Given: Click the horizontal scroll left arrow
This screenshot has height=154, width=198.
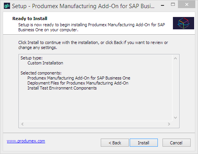Looking at the screenshot, I should coord(22,124).
